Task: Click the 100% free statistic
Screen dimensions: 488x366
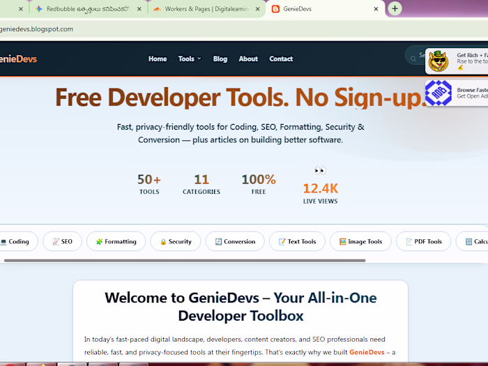Action: (x=259, y=180)
